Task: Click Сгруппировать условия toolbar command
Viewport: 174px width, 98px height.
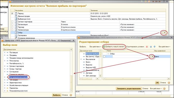Action: [x=135, y=47]
